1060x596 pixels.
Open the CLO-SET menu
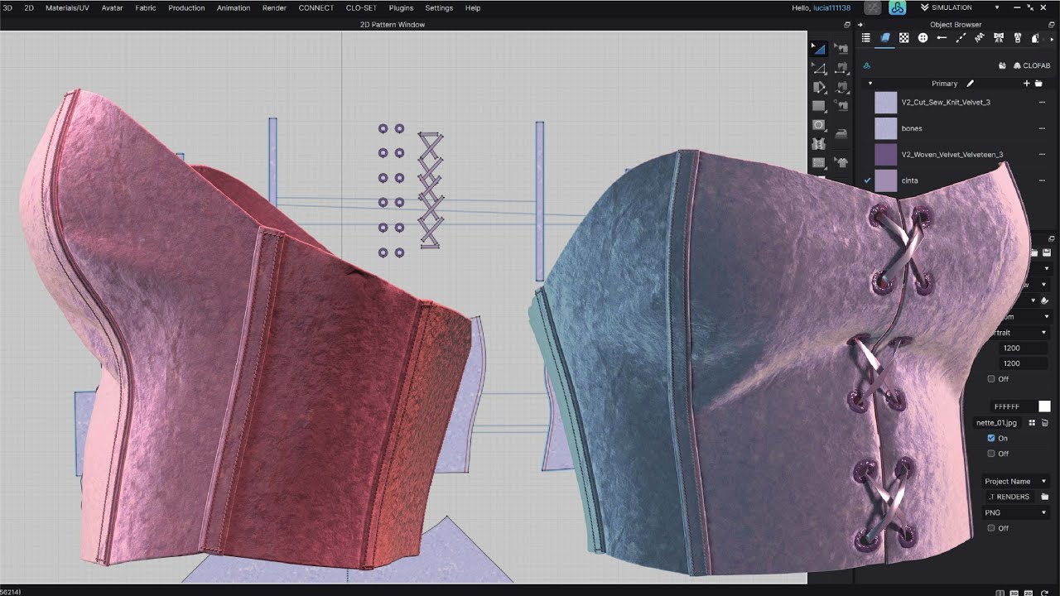point(361,7)
